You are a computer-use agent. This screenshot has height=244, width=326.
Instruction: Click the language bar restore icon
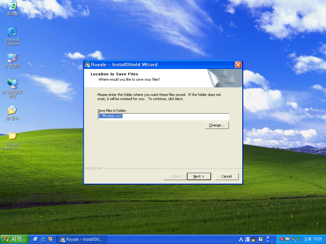pos(268,237)
